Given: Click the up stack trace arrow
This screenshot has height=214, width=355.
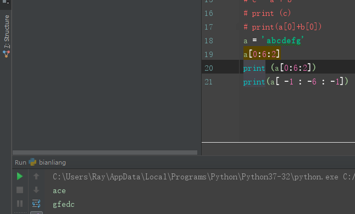Looking at the screenshot, I should point(36,176).
